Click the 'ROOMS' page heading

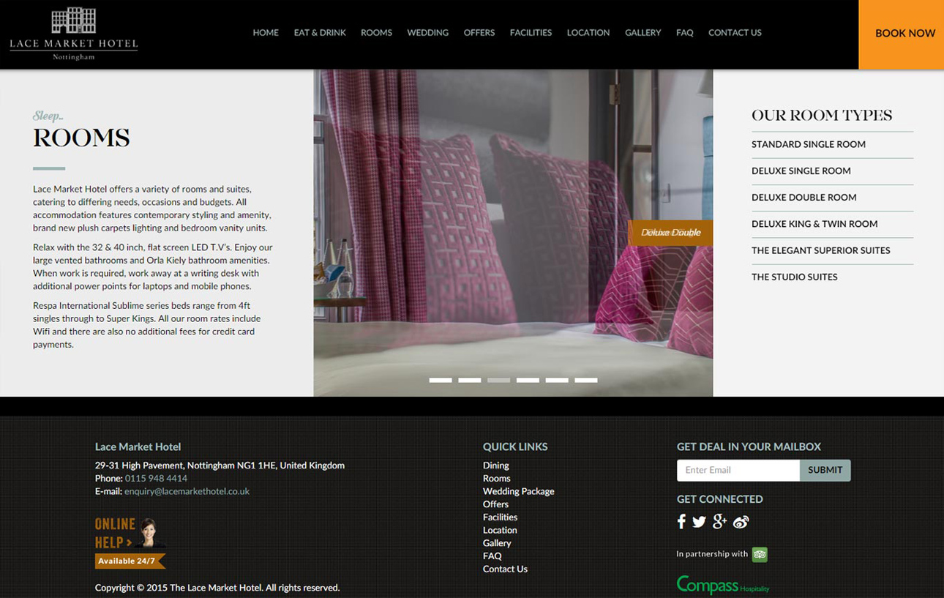click(x=81, y=138)
